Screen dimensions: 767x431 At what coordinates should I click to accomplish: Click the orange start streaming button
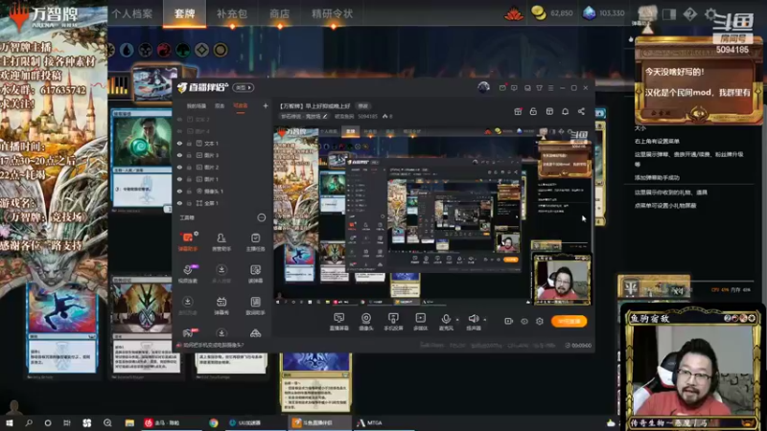click(569, 321)
